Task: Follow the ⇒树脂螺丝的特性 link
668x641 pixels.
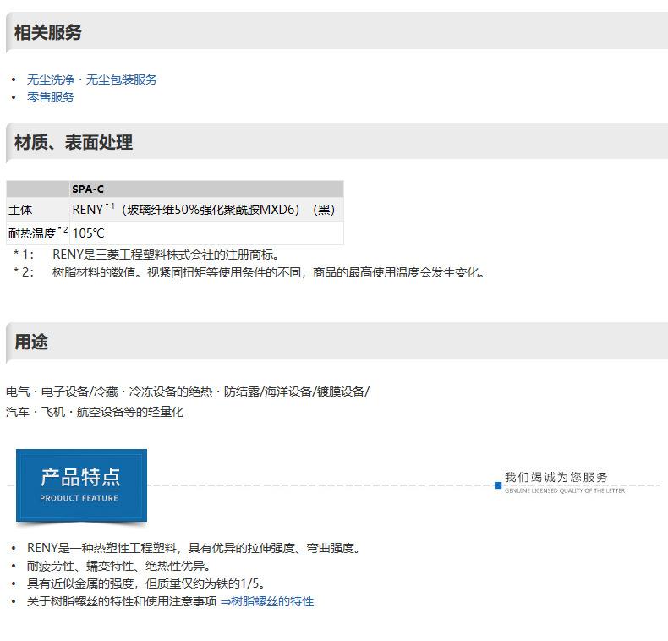Action: [267, 602]
